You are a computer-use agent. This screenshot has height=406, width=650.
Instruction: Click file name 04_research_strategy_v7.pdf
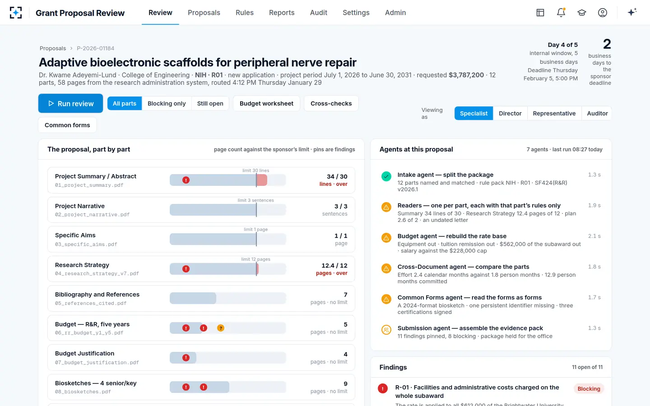click(97, 273)
